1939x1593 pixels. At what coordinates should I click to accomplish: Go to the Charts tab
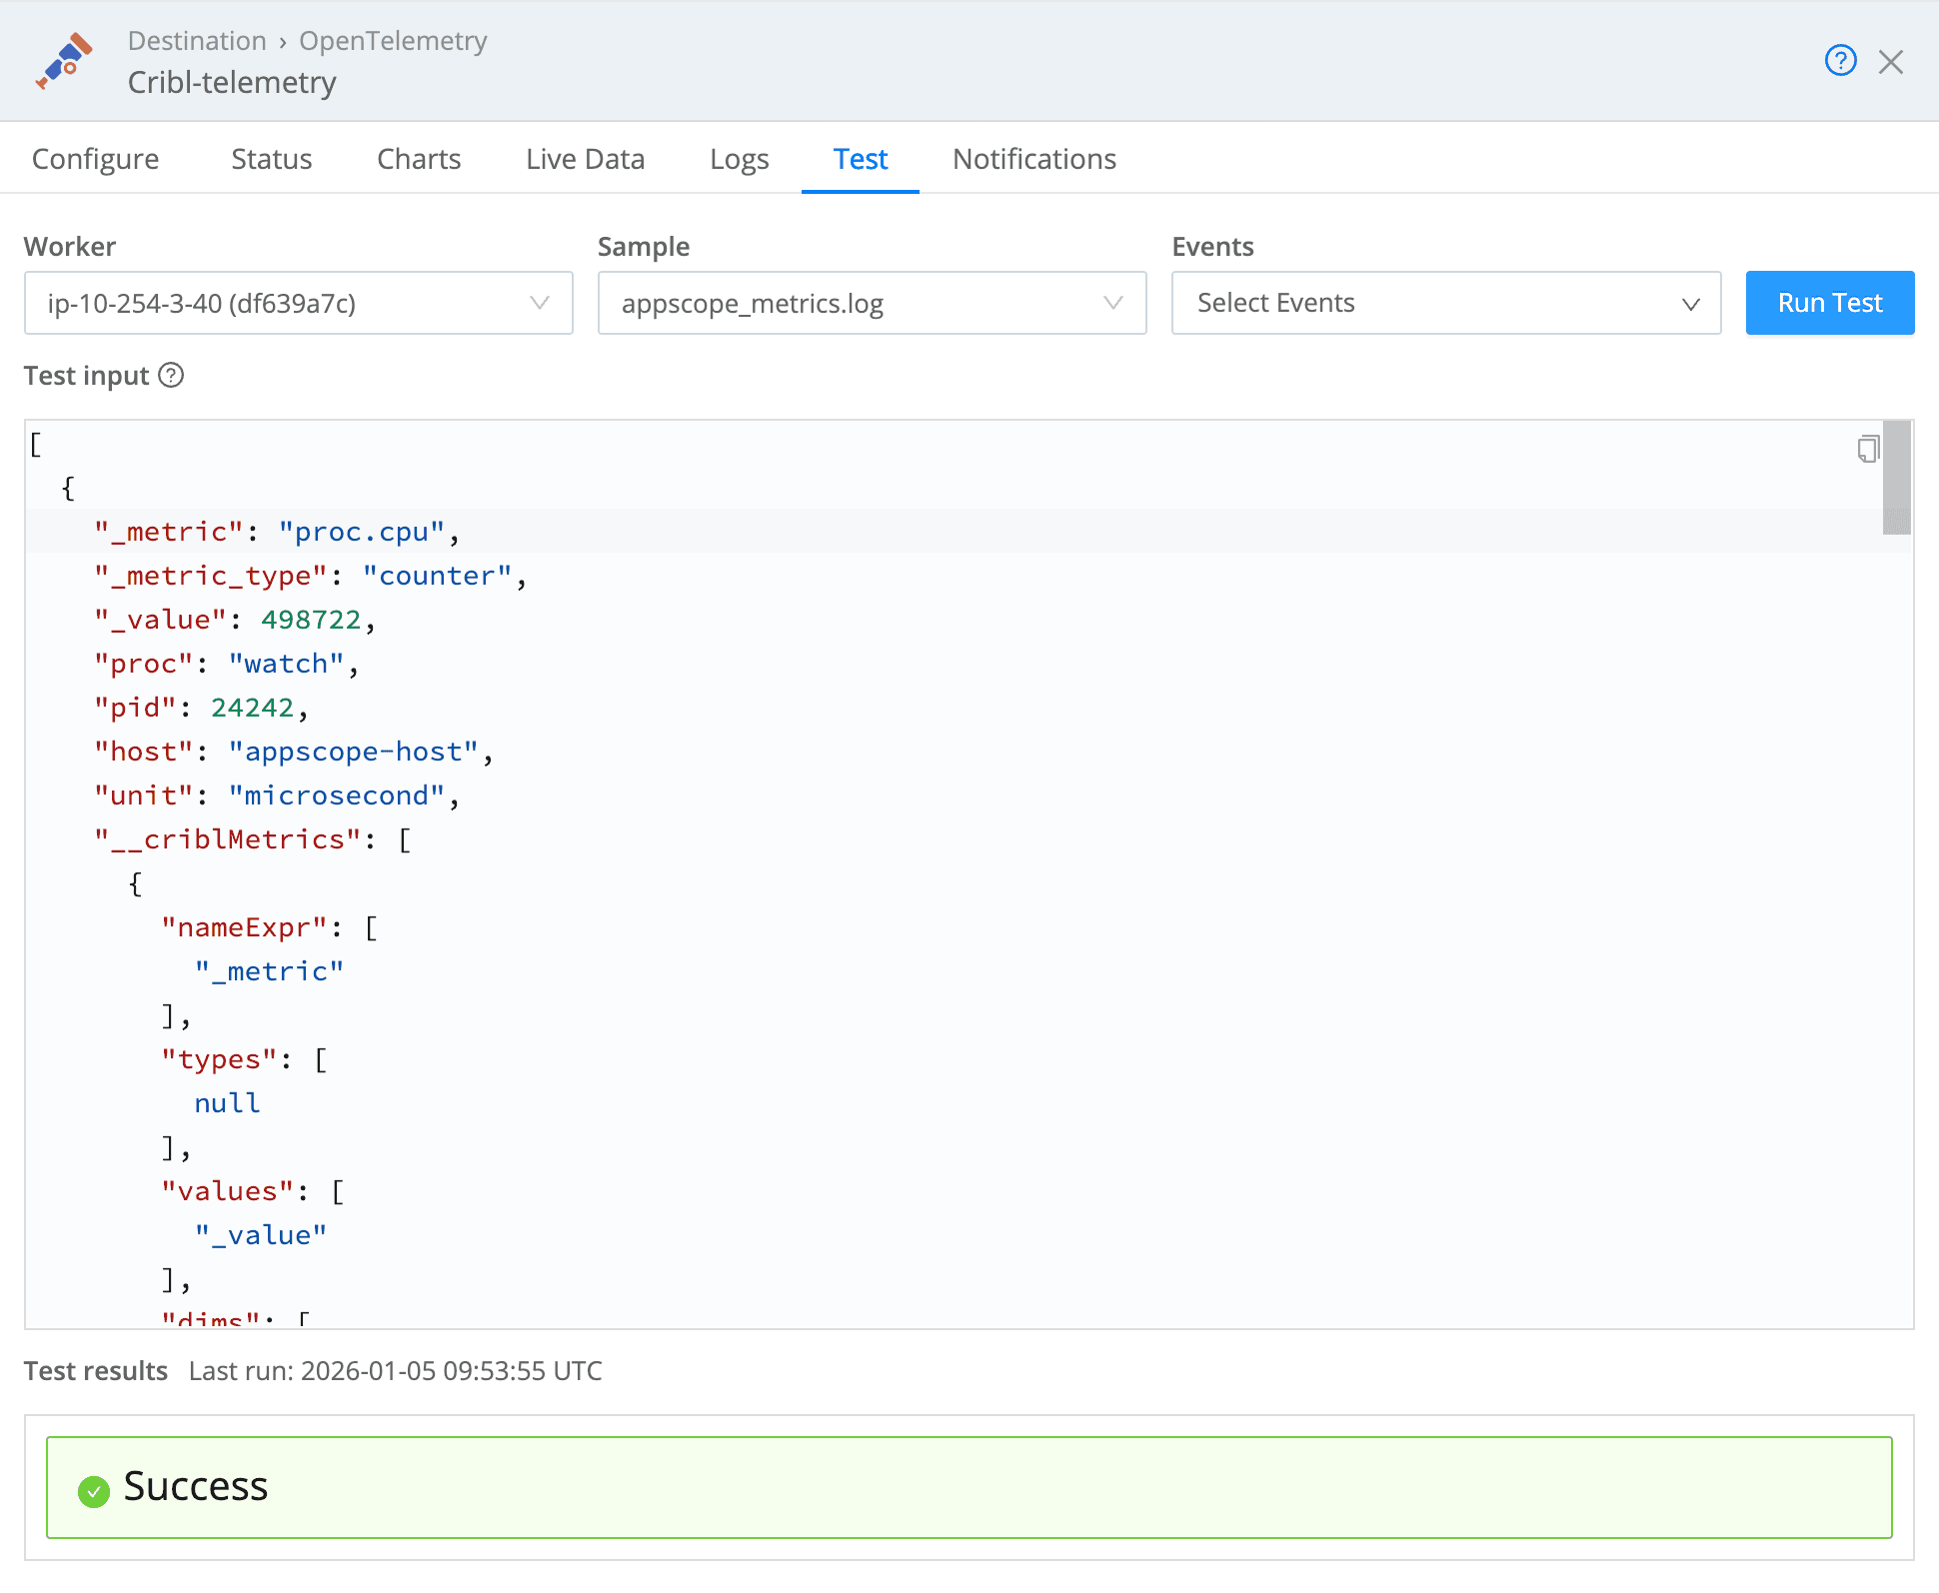[419, 159]
